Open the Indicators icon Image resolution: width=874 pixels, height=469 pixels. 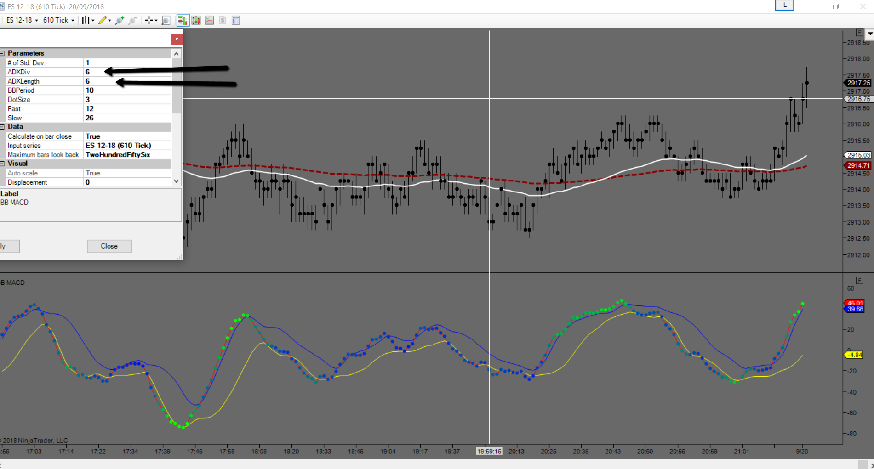[209, 20]
